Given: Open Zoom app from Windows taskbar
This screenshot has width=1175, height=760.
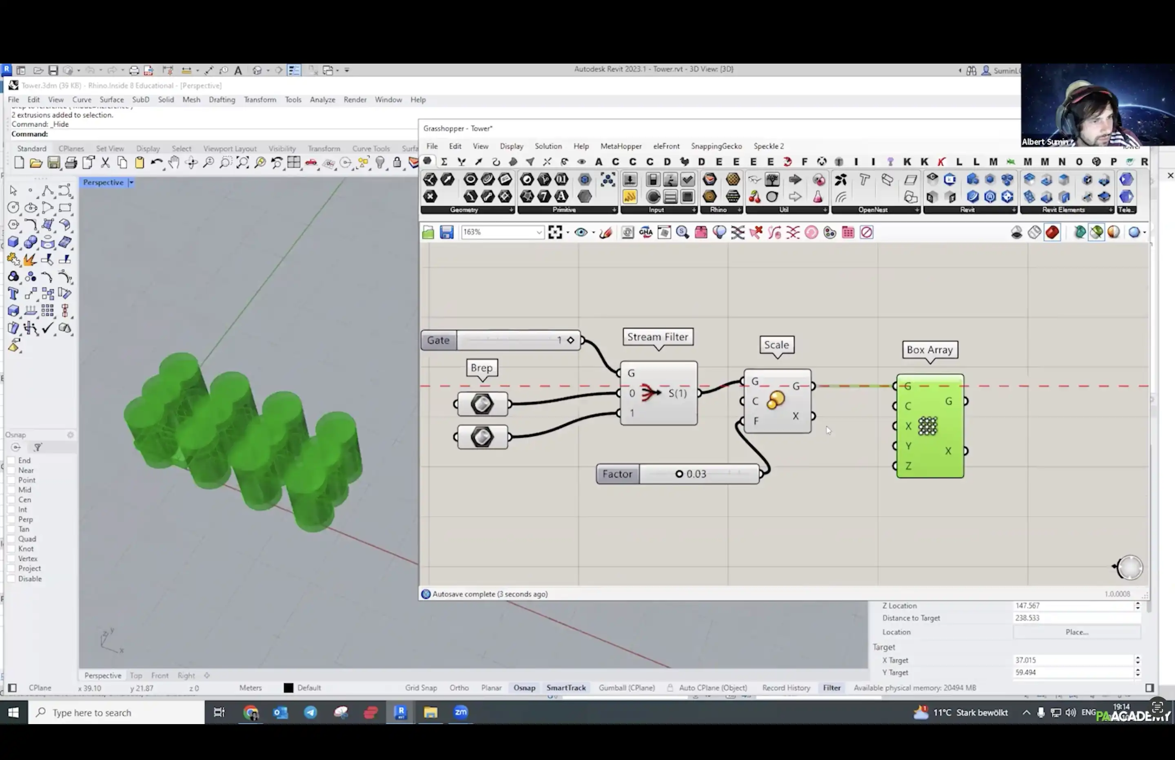Looking at the screenshot, I should point(461,712).
